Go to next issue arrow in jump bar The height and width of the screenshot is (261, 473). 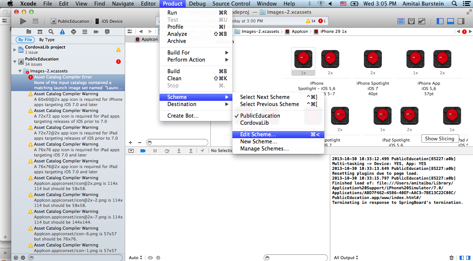(470, 32)
